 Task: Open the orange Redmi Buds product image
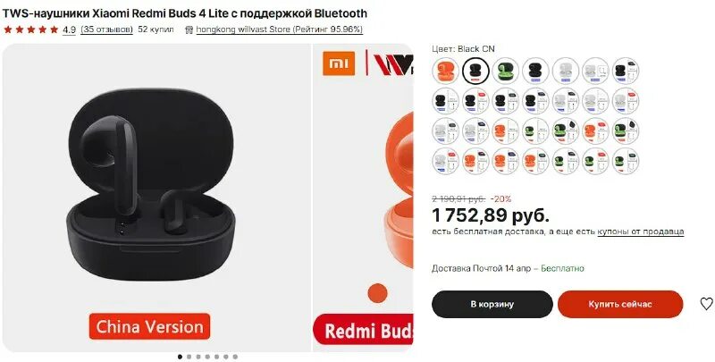[x=363, y=198]
